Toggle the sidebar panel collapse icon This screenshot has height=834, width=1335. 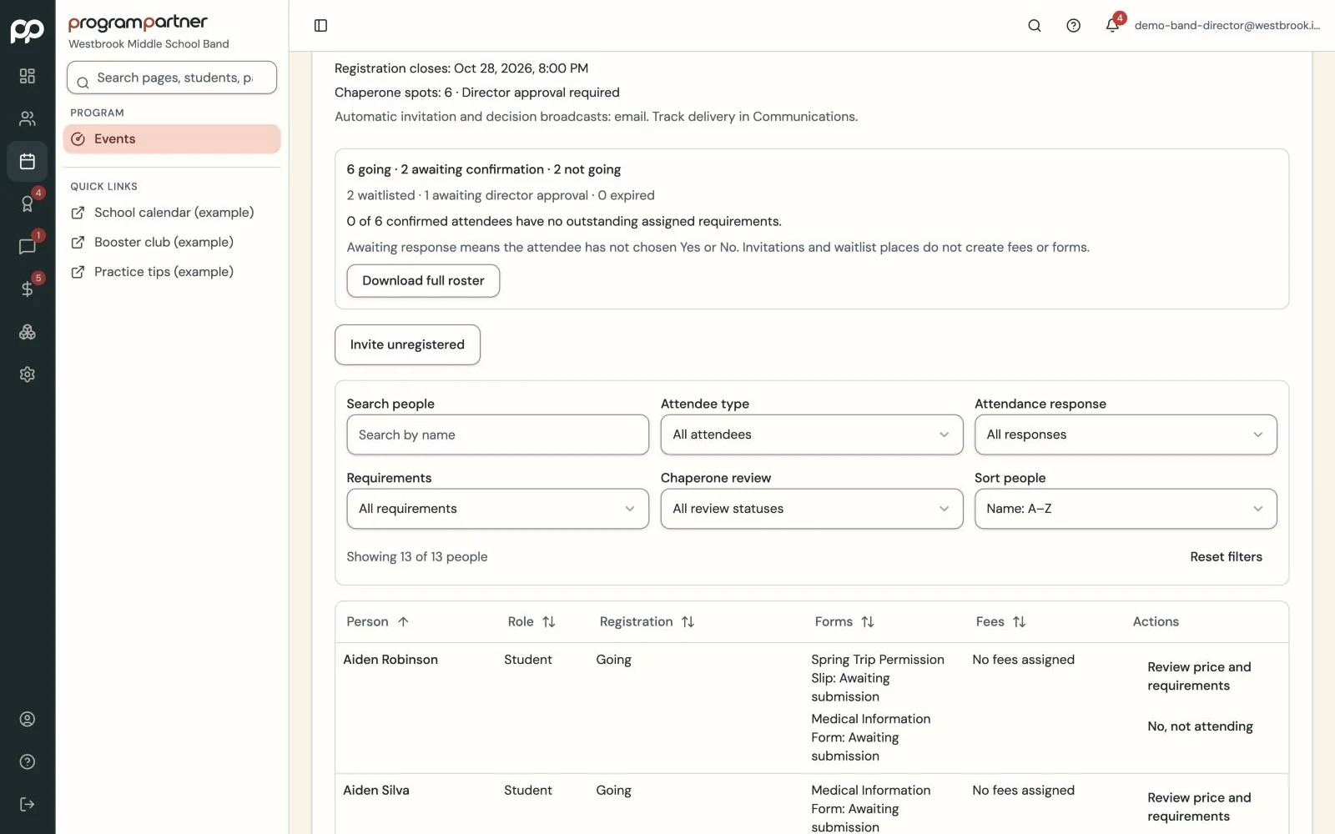320,25
